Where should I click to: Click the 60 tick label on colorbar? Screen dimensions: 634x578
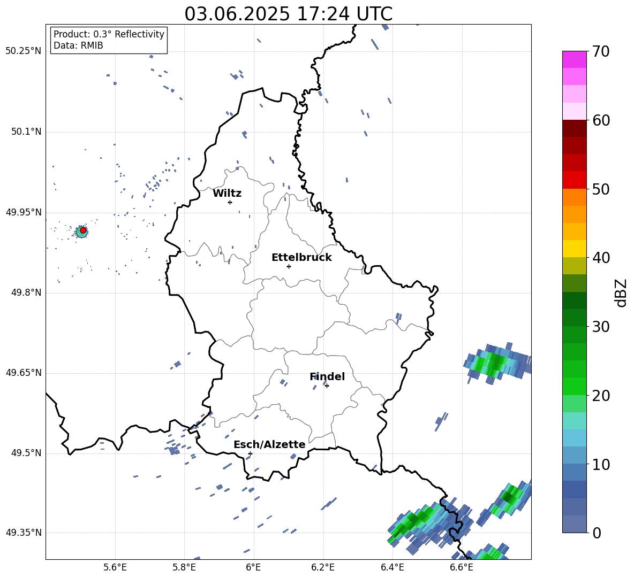tap(601, 120)
